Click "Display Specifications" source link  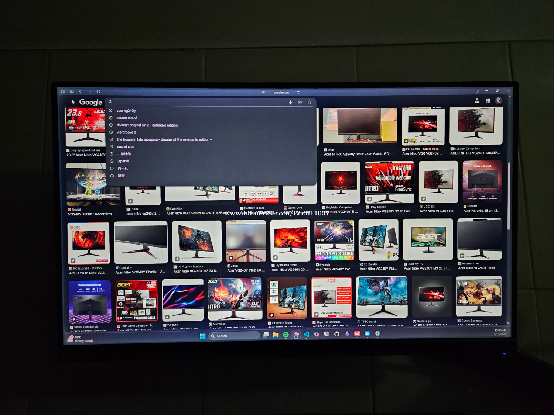[85, 151]
